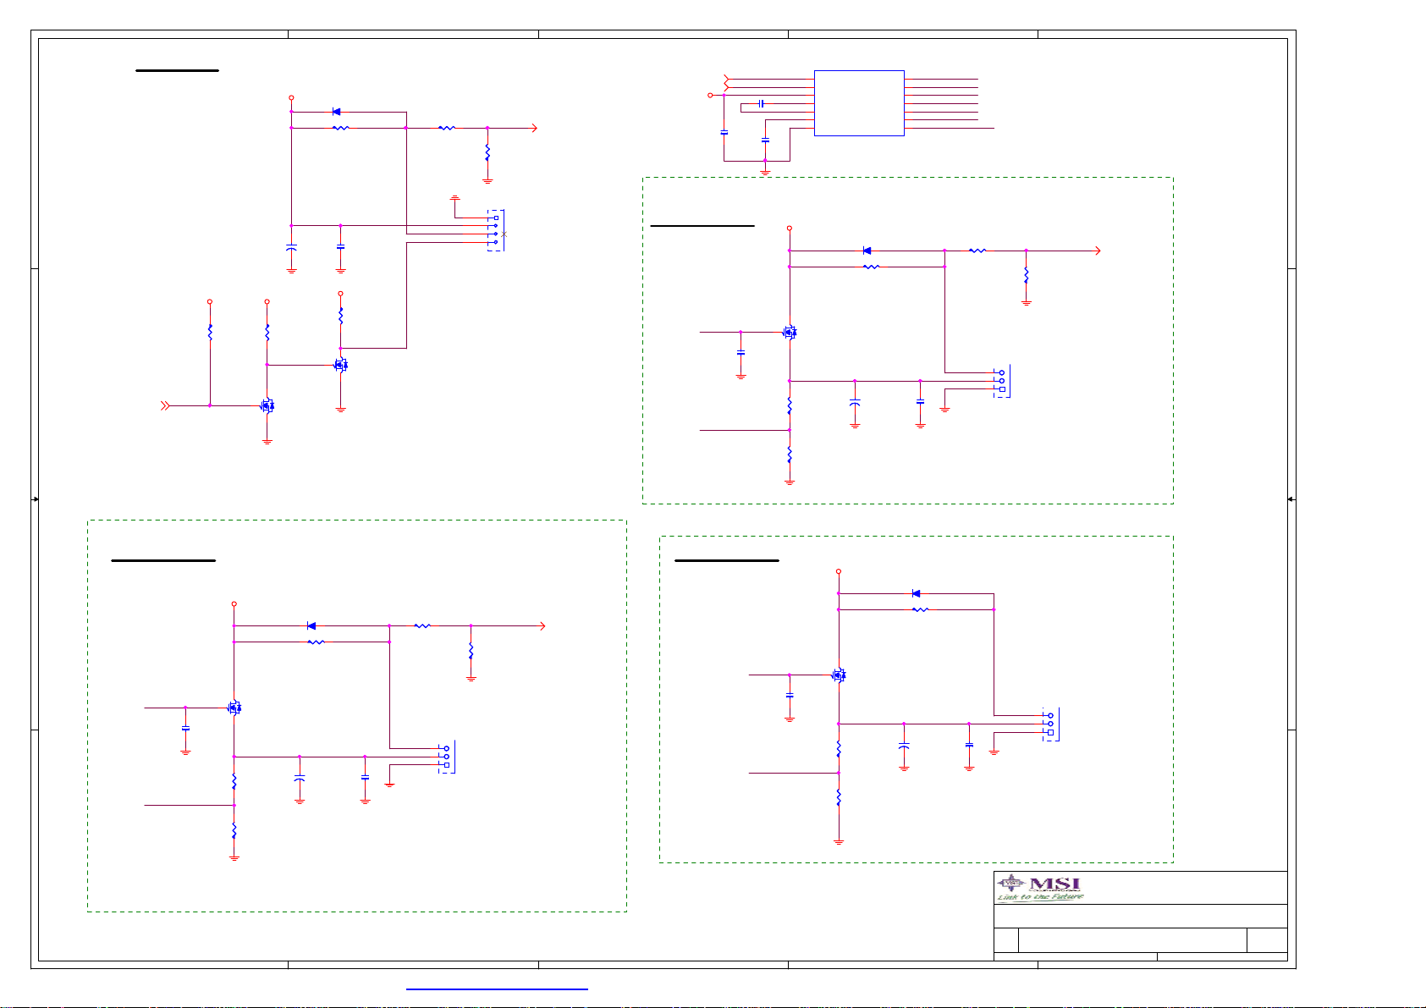Select the pull-down resistor at the top-right block output
This screenshot has height=1008, width=1426.
[x=1026, y=275]
